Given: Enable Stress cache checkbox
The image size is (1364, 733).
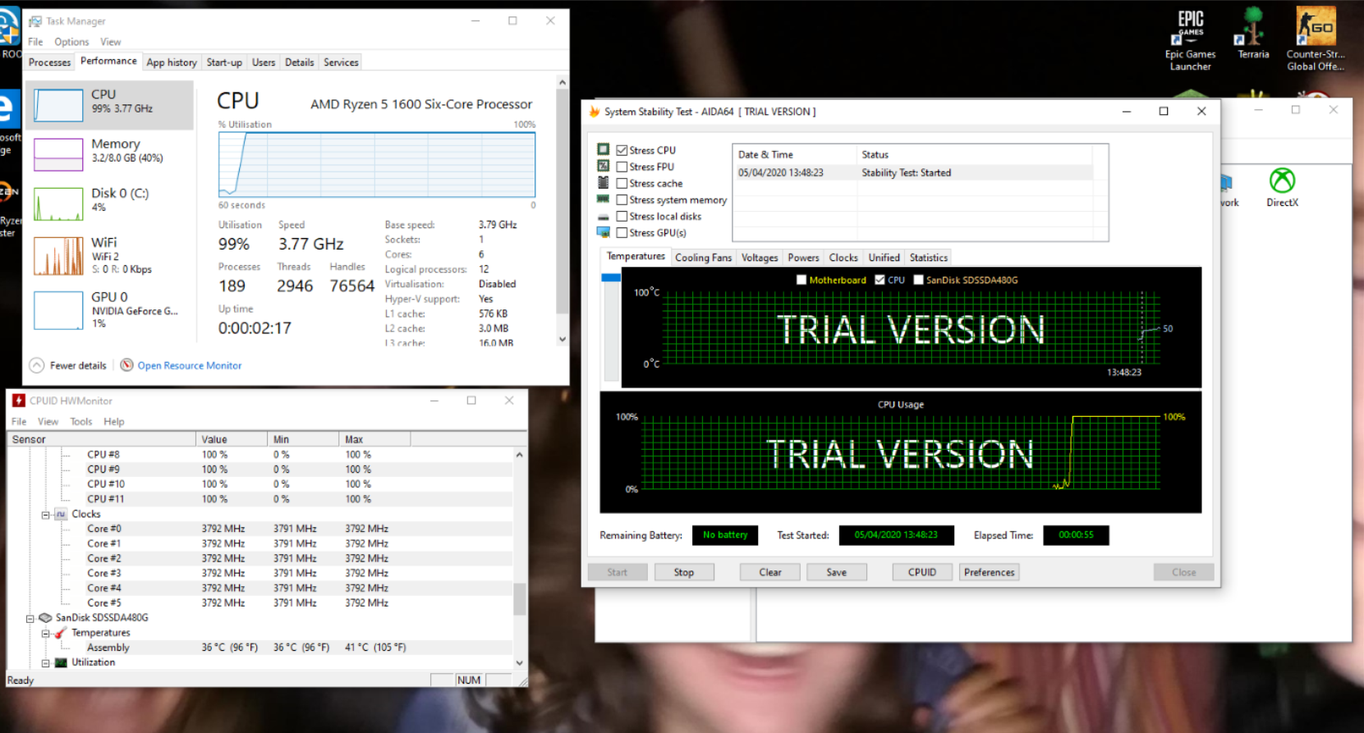Looking at the screenshot, I should (622, 183).
